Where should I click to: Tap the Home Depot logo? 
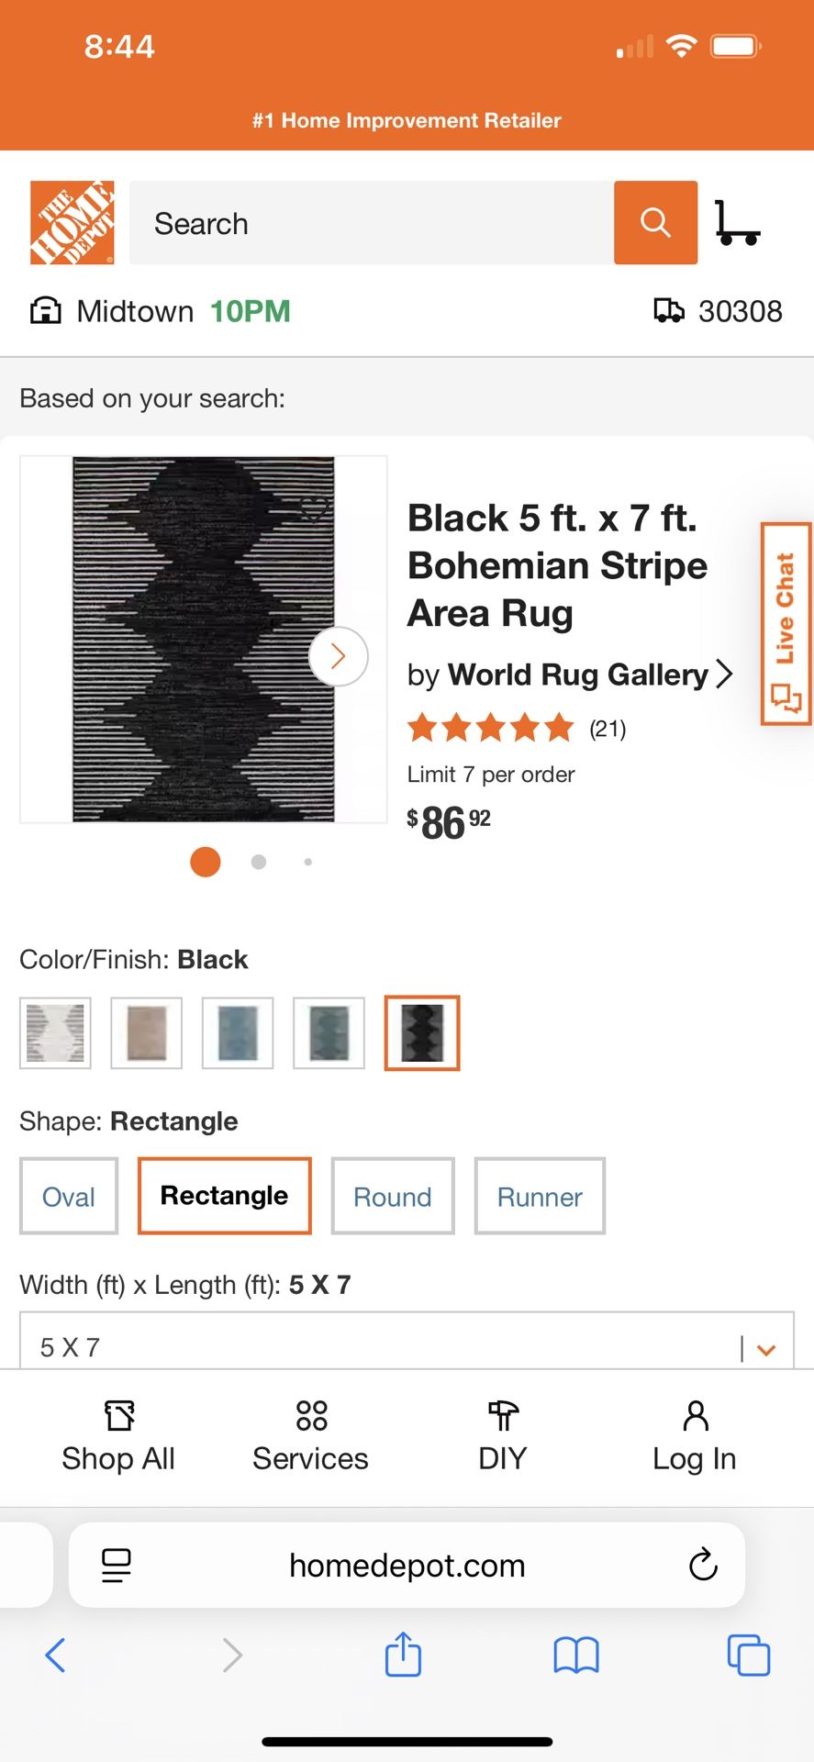pos(72,223)
